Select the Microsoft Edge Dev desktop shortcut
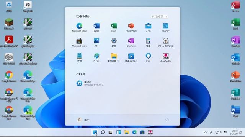This screenshot has width=245, height=137. (28, 113)
